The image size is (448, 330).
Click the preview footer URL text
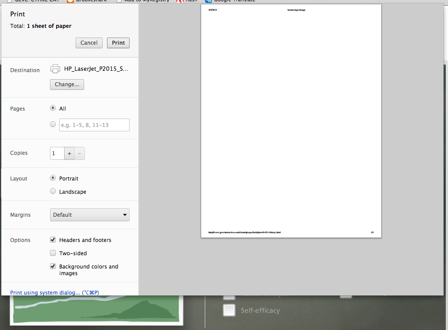tap(245, 232)
